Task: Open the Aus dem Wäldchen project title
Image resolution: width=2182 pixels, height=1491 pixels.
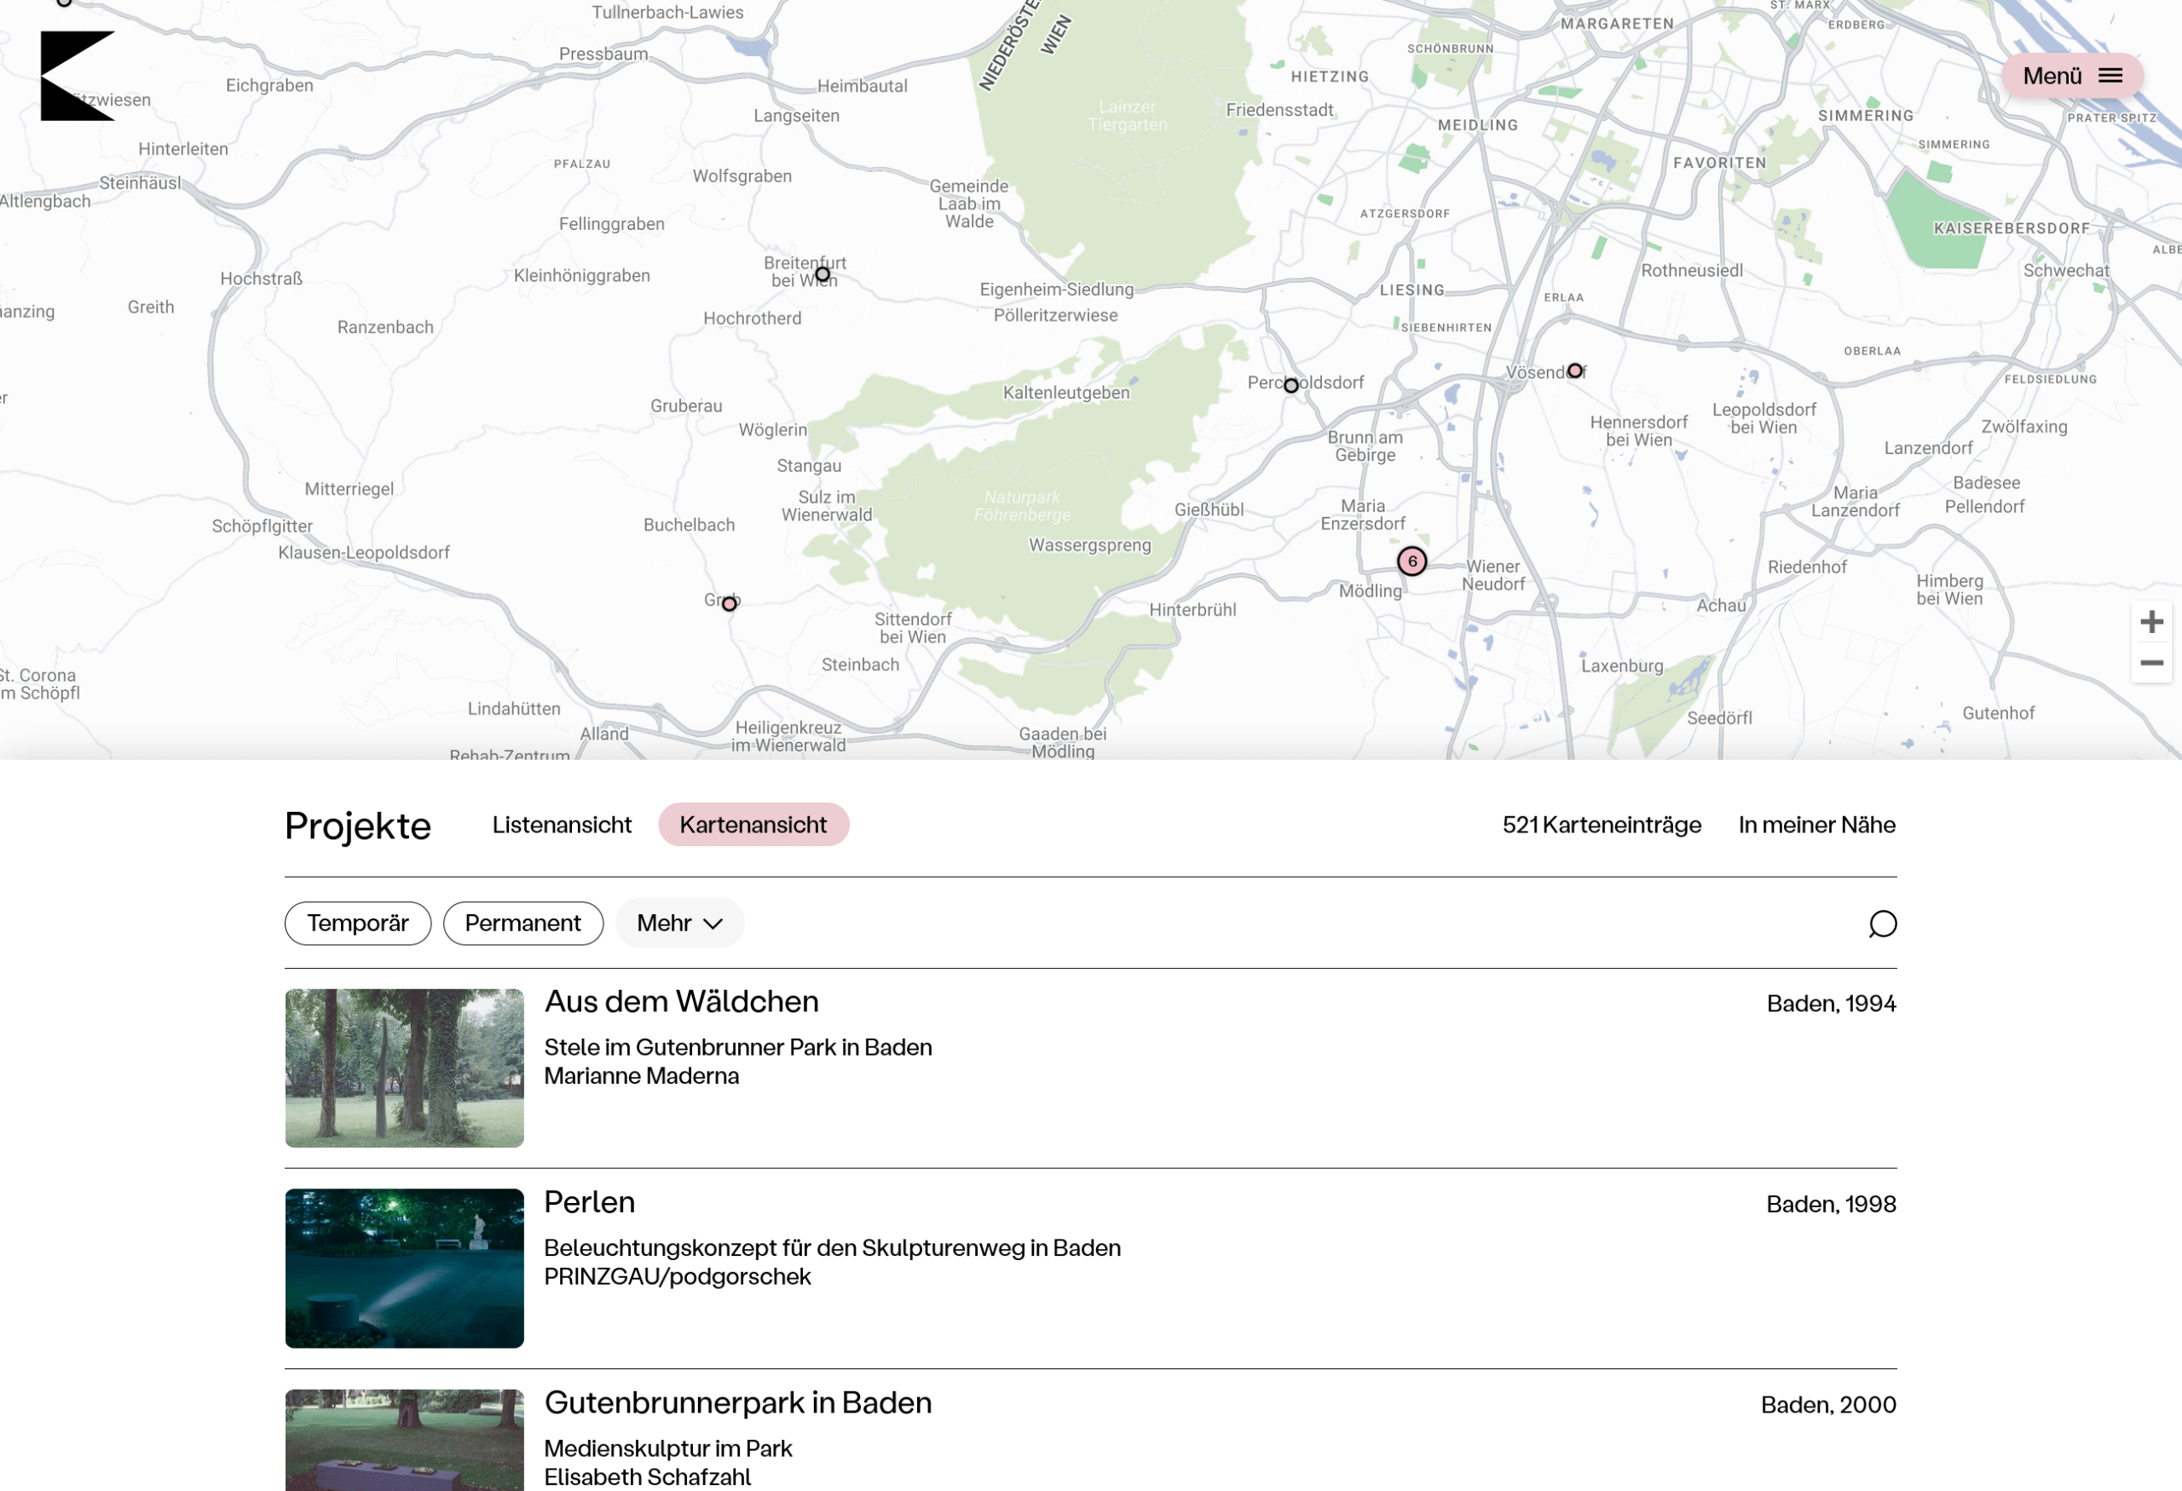Action: (x=681, y=1002)
